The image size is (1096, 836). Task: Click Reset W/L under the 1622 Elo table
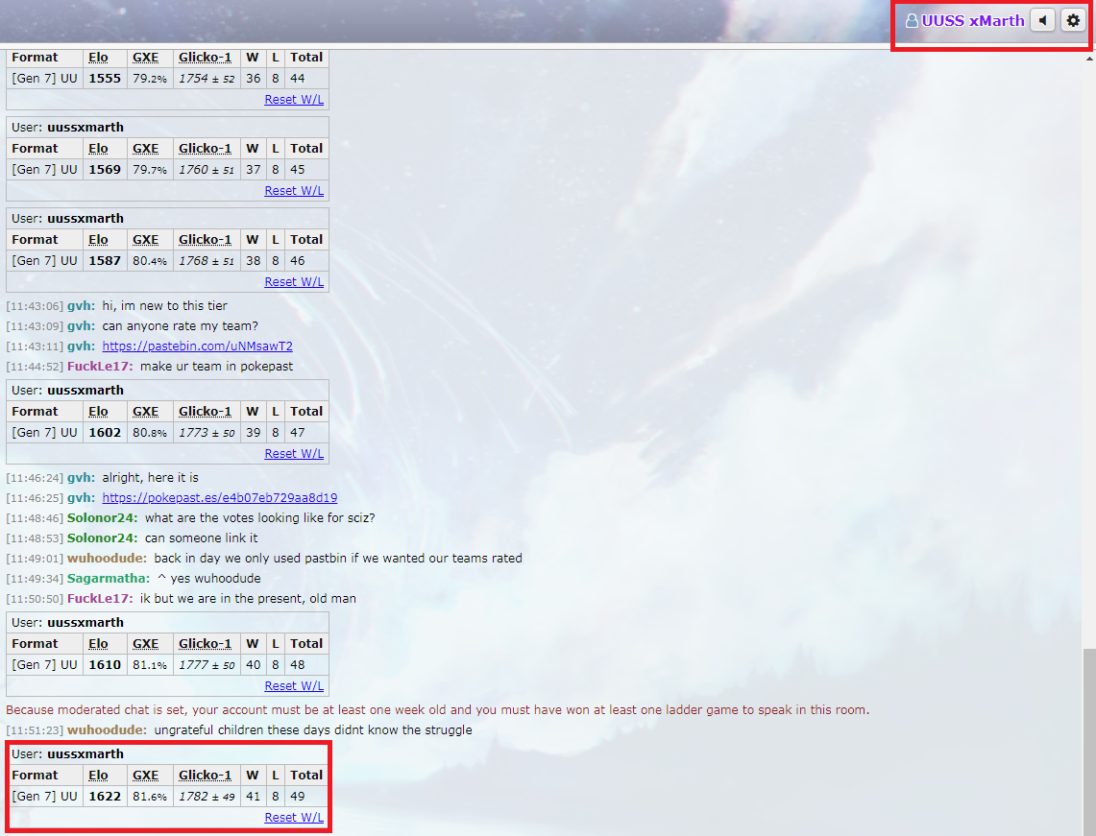(294, 817)
